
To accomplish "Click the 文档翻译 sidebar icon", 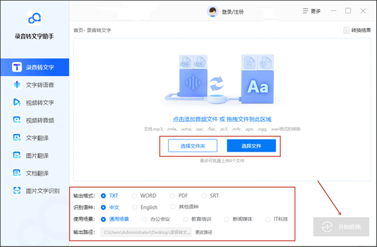I will coord(17,173).
